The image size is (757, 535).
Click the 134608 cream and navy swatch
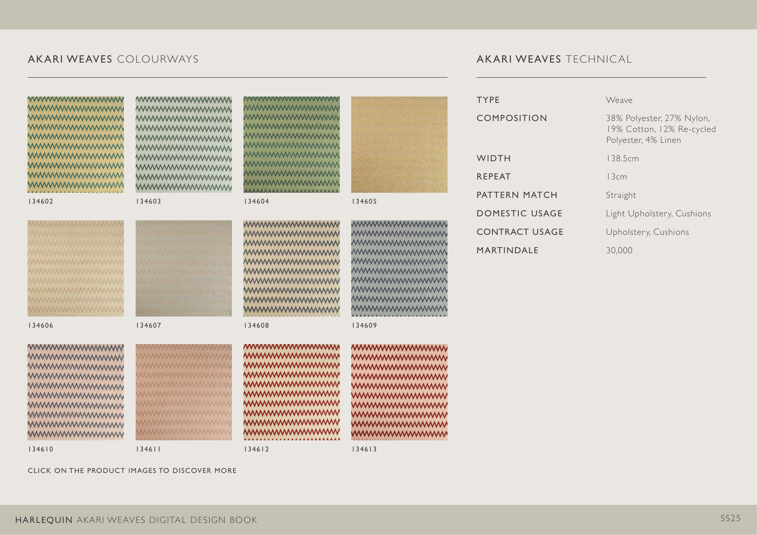tap(292, 268)
